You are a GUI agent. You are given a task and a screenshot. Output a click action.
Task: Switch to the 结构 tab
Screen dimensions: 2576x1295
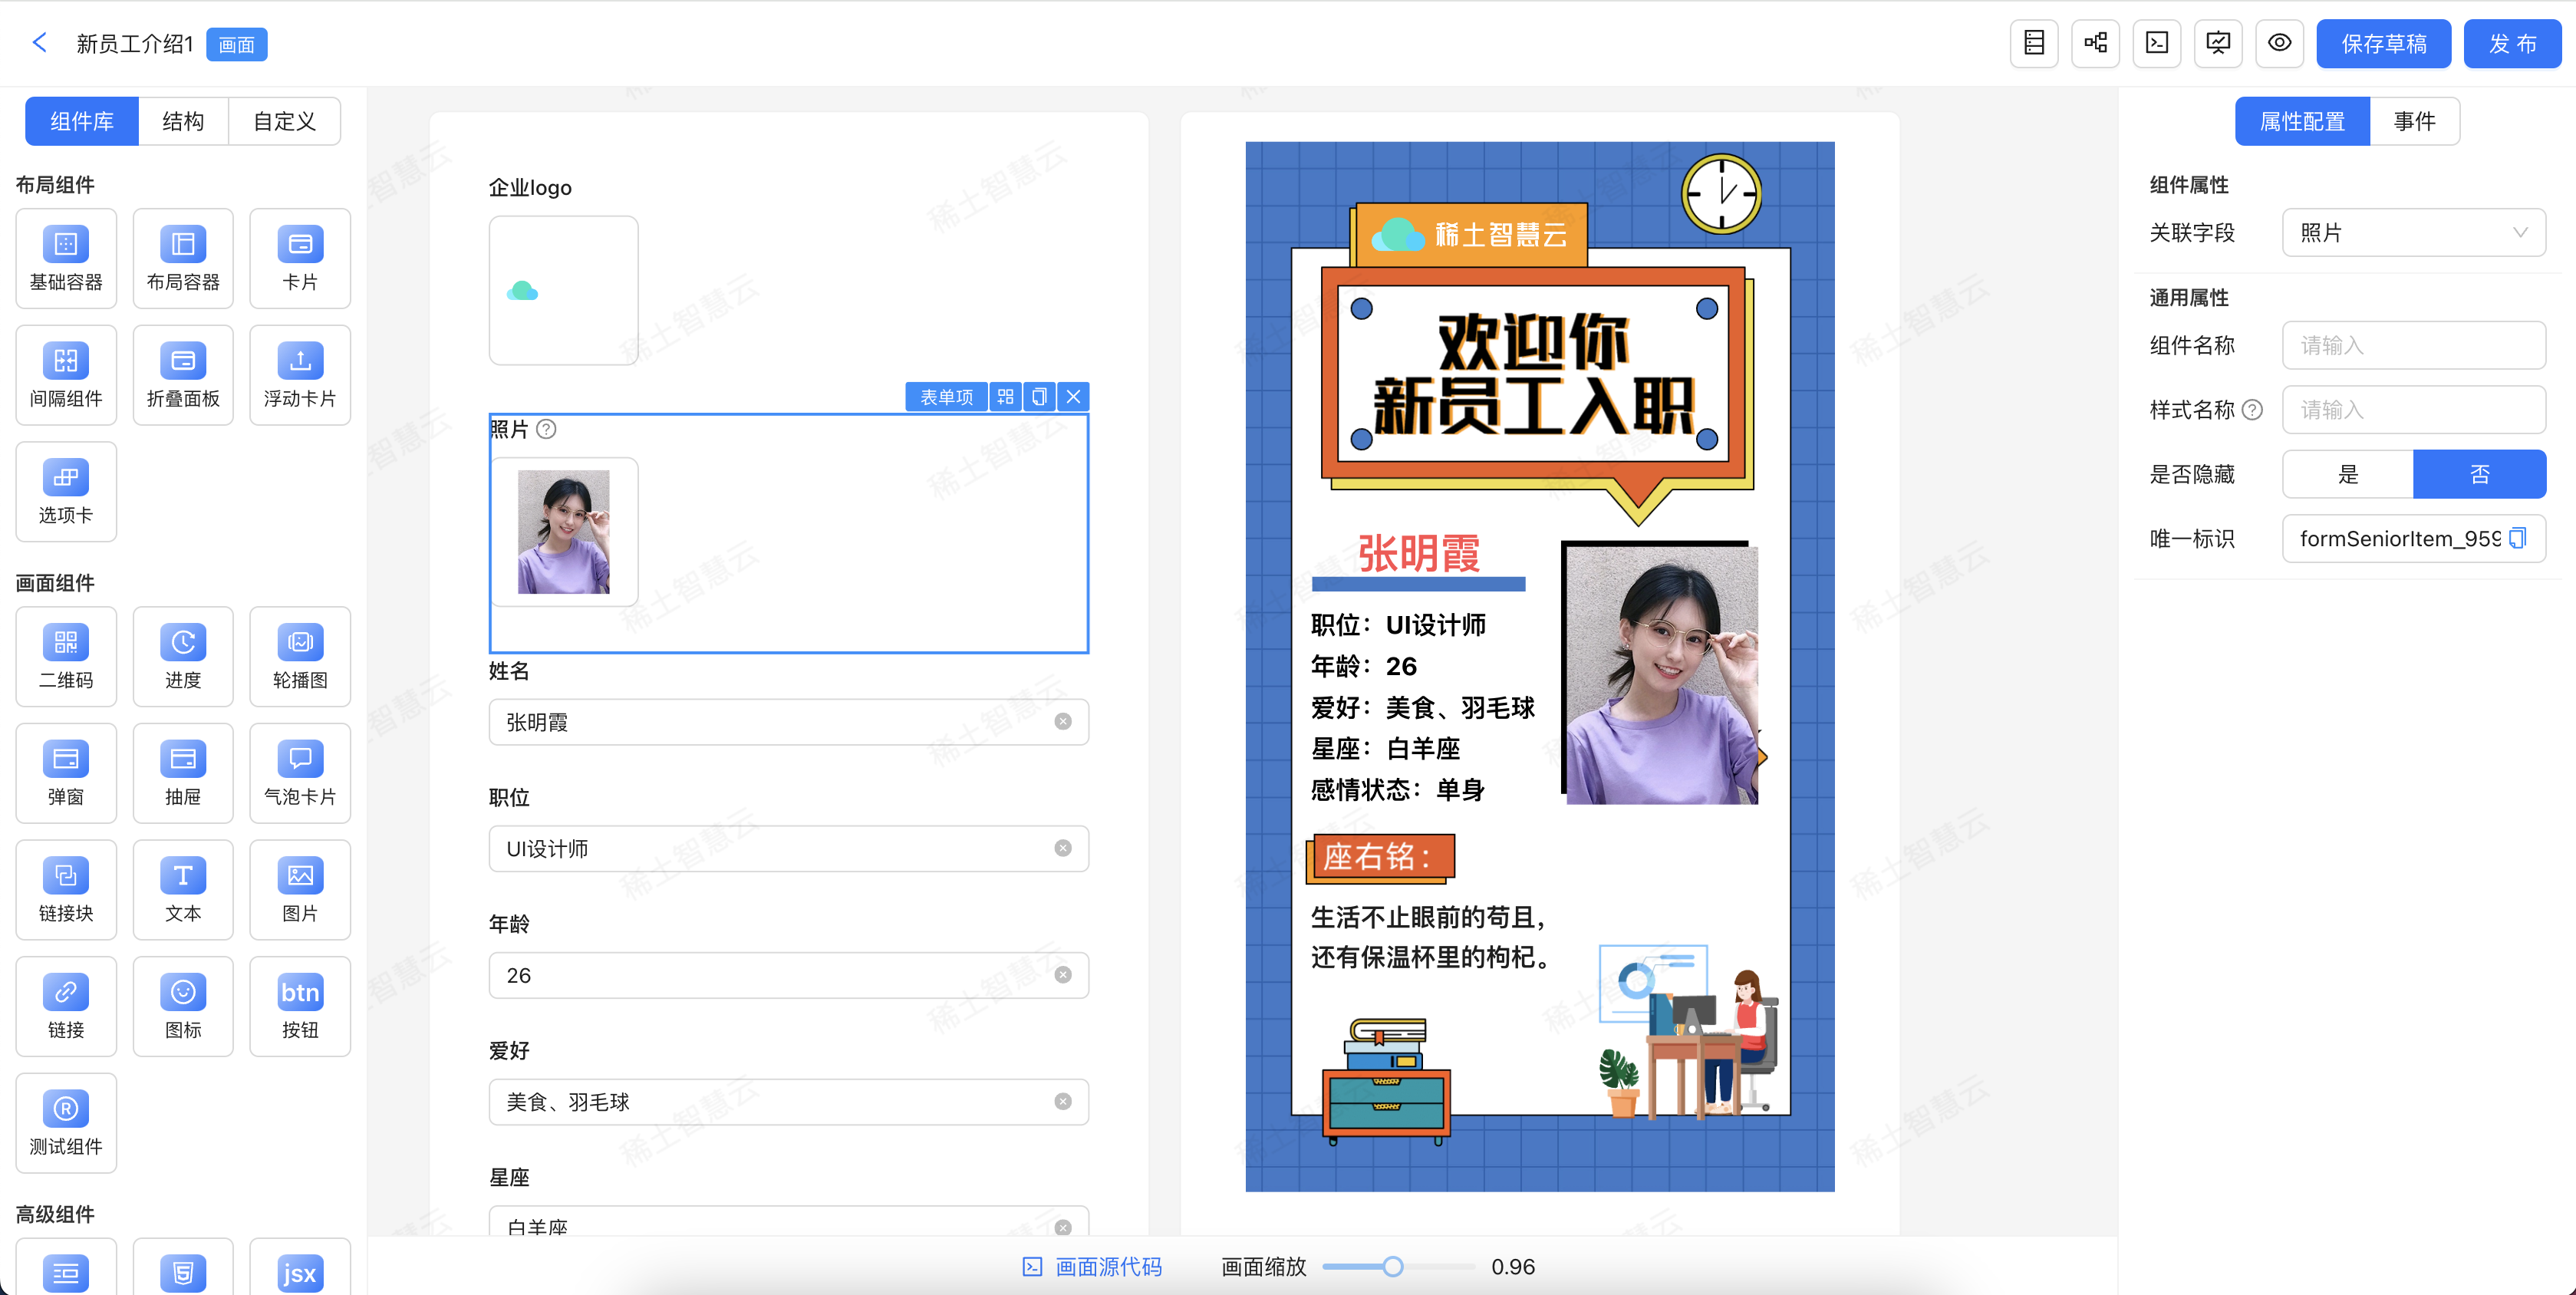tap(183, 121)
